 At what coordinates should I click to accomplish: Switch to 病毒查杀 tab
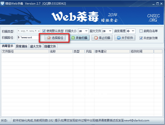point(8,46)
